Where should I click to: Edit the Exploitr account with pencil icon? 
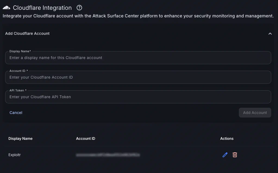coord(225,155)
